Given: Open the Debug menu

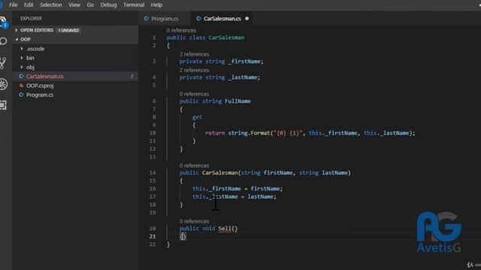Looking at the screenshot, I should coord(108,5).
